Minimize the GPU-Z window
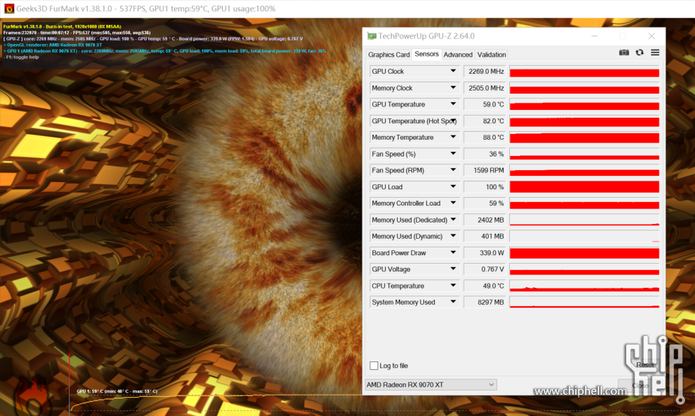 coord(594,36)
